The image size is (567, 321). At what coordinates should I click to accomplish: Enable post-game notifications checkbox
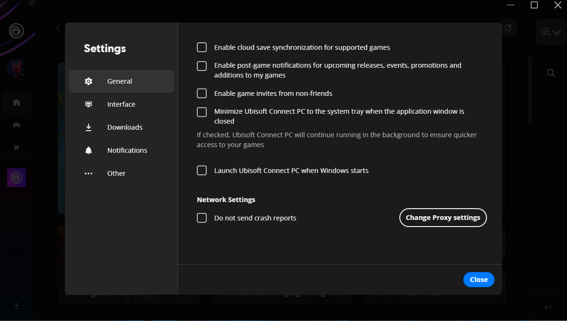click(x=202, y=66)
